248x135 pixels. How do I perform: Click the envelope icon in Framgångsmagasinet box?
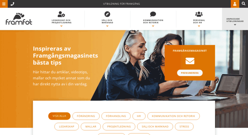point(190,61)
